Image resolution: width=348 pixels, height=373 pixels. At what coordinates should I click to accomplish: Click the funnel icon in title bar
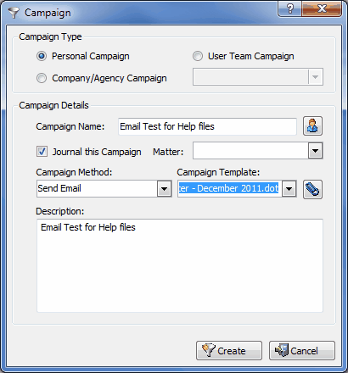coord(14,13)
